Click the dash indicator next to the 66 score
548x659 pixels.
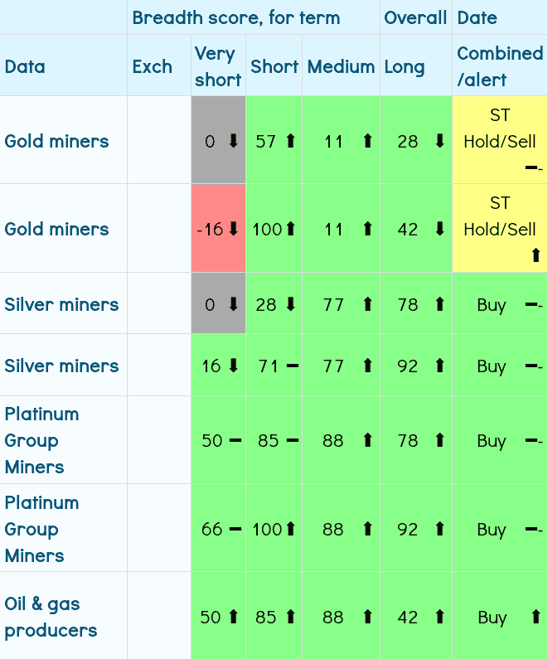[235, 529]
